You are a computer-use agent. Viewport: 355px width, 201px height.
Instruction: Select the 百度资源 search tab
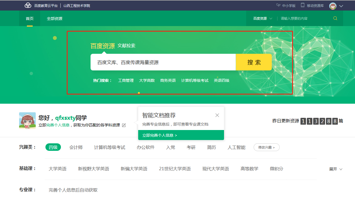(x=102, y=46)
